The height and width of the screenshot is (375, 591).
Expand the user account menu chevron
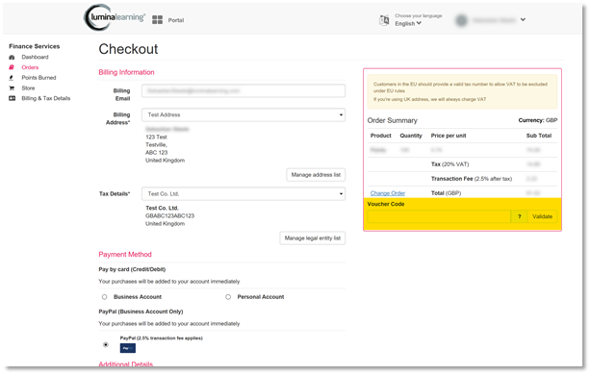pyautogui.click(x=523, y=19)
